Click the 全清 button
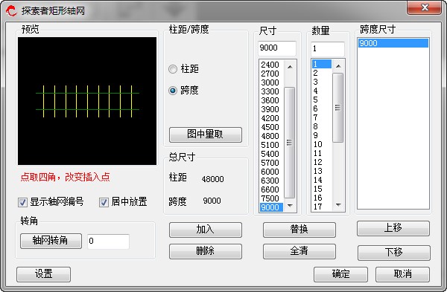This screenshot has width=447, height=292. (x=299, y=251)
